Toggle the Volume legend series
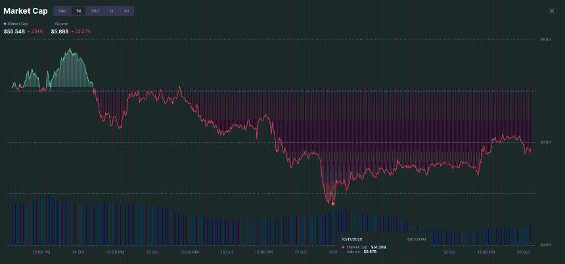Viewport: 565px width, 264px height. [60, 24]
